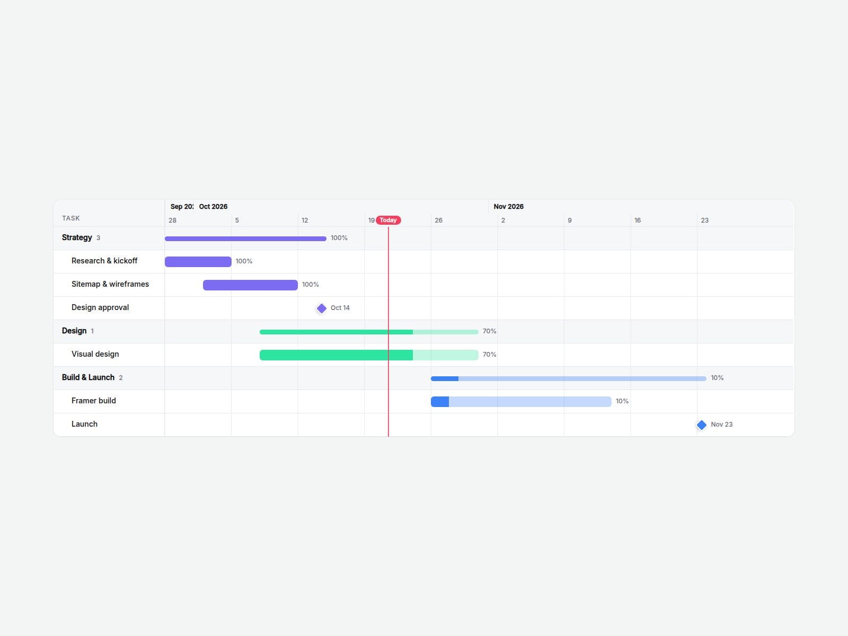Image resolution: width=848 pixels, height=636 pixels.
Task: Click the Sitemap & wireframes 100% label
Action: (x=311, y=285)
